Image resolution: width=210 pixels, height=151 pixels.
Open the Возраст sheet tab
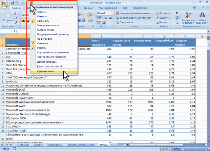coord(38,145)
